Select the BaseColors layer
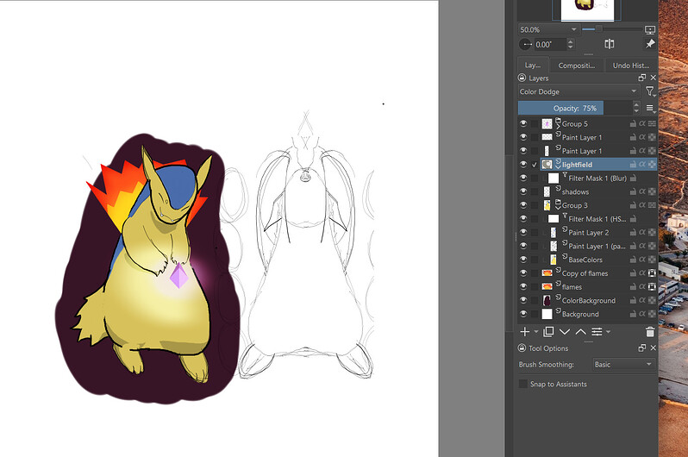688x457 pixels. [x=585, y=260]
